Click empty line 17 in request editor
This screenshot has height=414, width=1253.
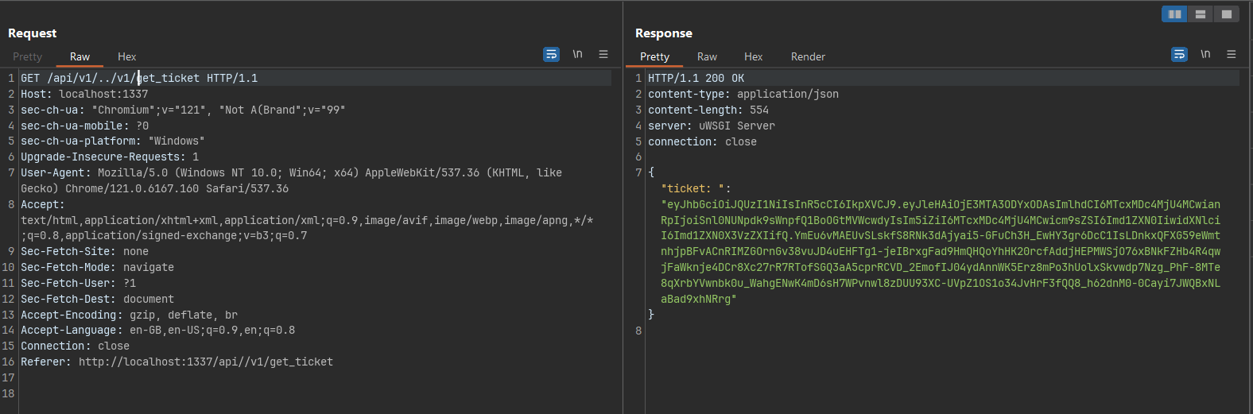click(x=316, y=377)
